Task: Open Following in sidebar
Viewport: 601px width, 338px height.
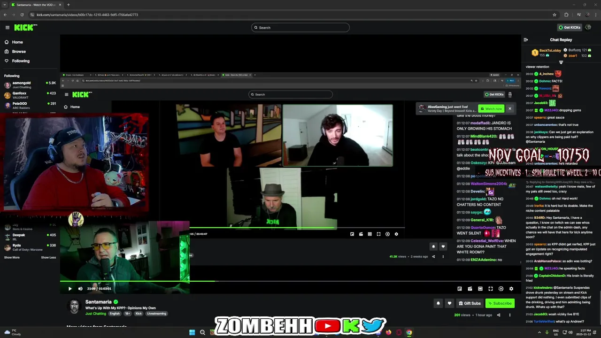Action: tap(21, 61)
